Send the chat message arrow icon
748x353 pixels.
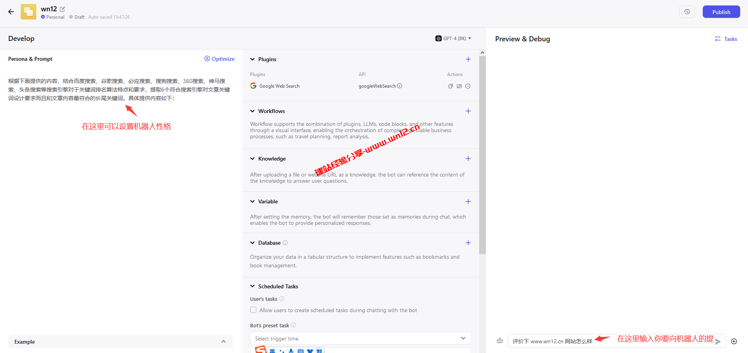click(x=718, y=342)
